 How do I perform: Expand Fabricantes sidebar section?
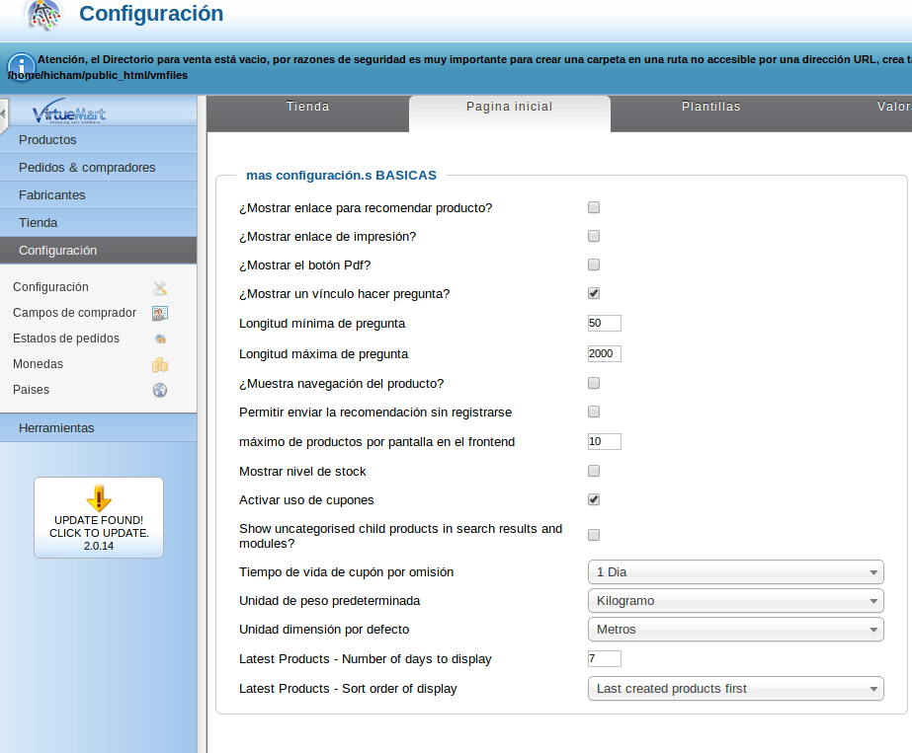(x=98, y=195)
